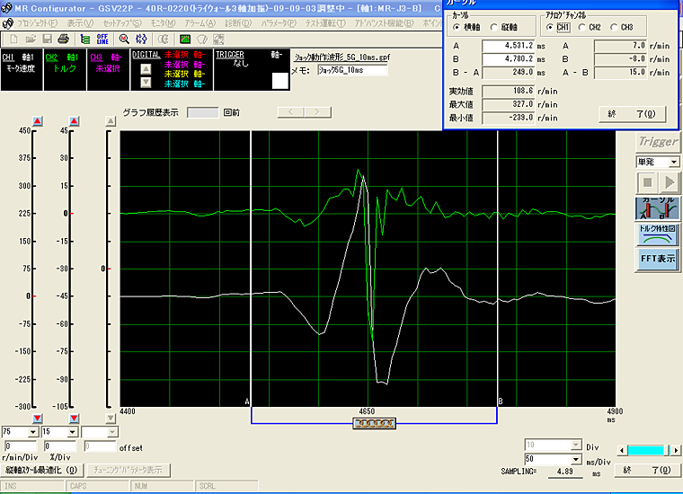Screen dimensions: 683x494
Task: Click the 終了(Q) button at bottom right
Action: point(647,470)
